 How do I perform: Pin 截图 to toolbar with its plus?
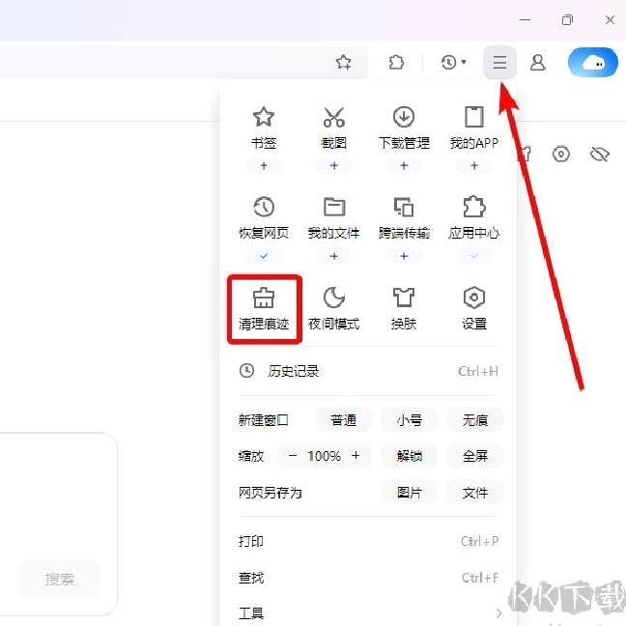333,166
